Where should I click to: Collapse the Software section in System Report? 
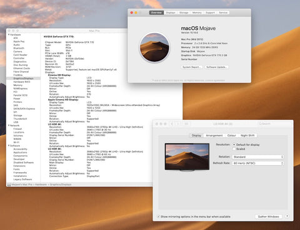[9, 146]
